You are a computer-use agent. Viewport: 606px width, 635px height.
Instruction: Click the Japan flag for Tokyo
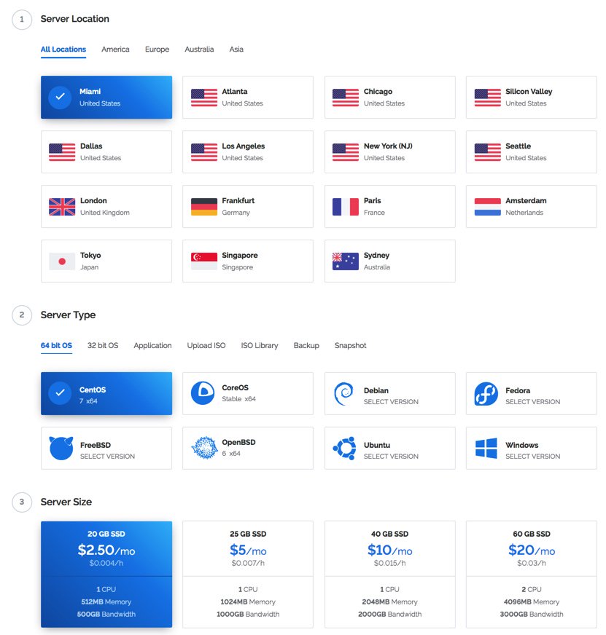tap(62, 261)
